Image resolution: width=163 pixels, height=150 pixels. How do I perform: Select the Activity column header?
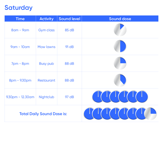(47, 19)
